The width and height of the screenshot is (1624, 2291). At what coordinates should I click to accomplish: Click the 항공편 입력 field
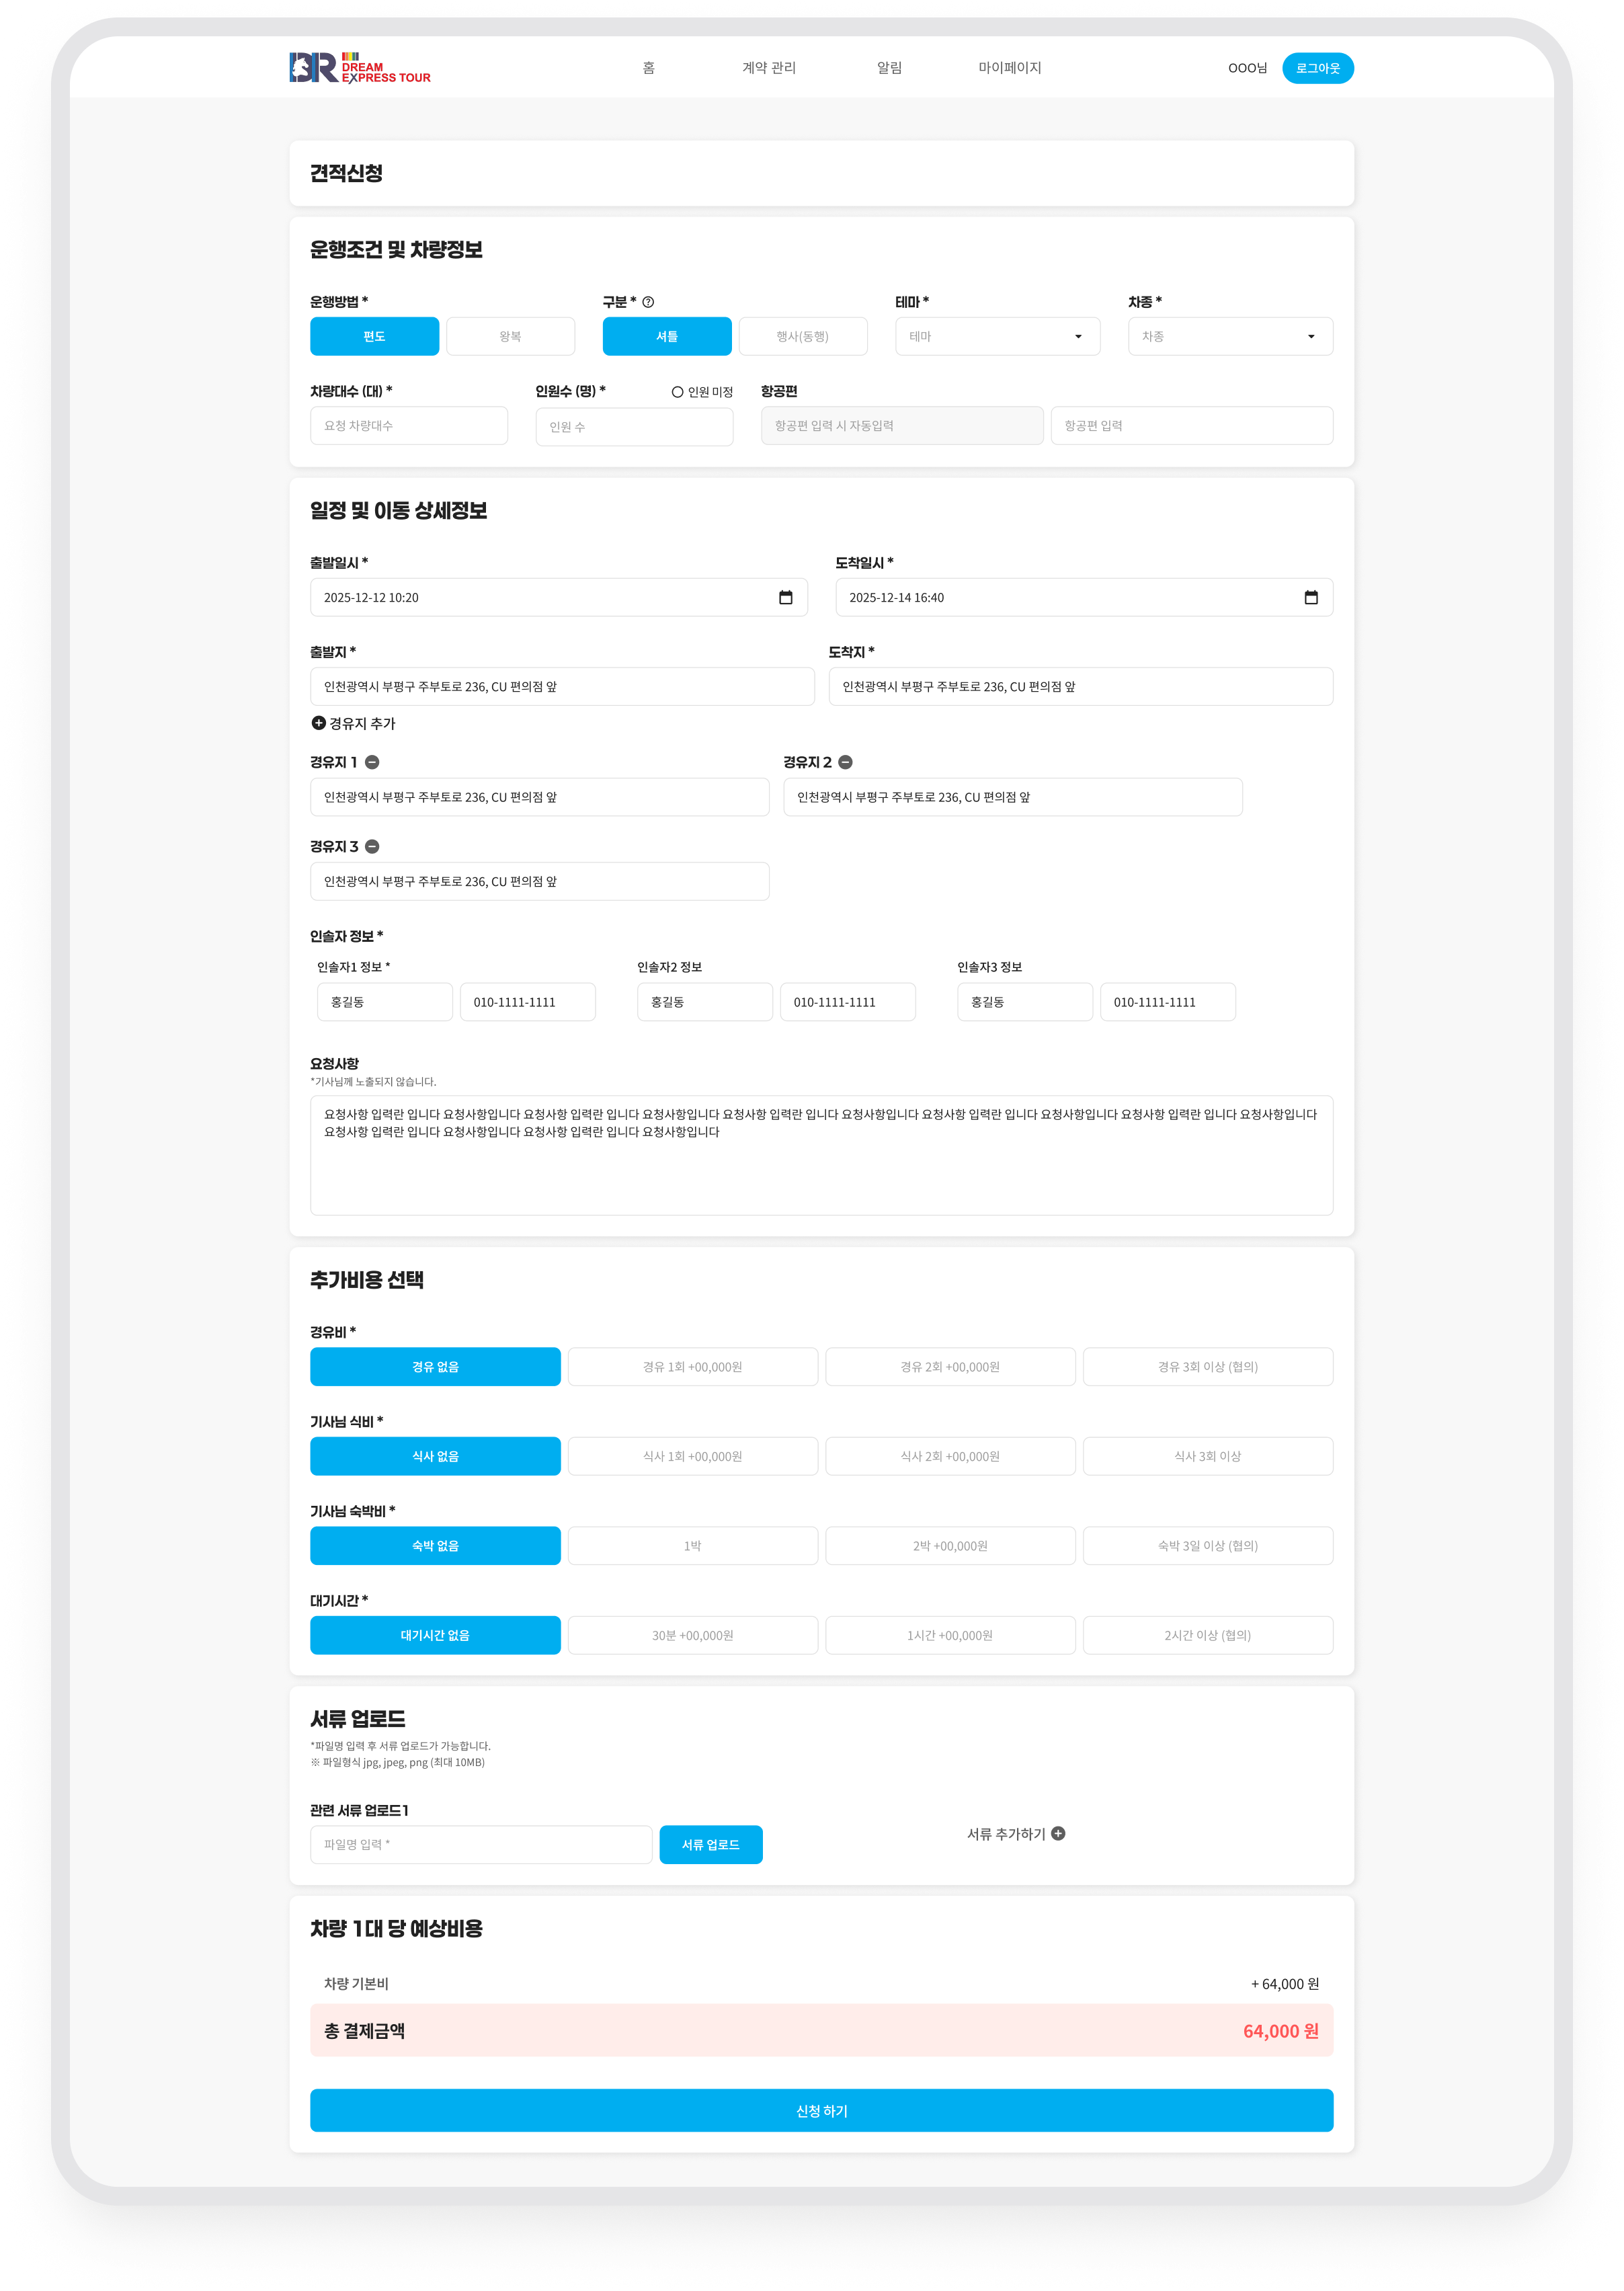[1191, 425]
